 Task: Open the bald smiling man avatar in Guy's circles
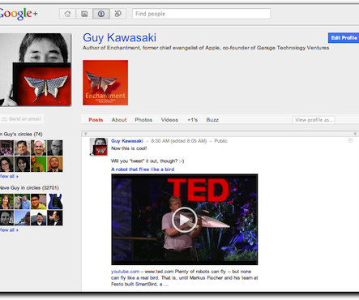click(38, 148)
